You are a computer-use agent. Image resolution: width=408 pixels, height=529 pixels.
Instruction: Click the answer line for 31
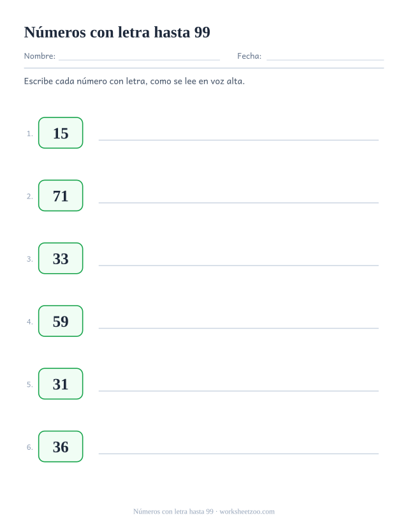(x=238, y=391)
